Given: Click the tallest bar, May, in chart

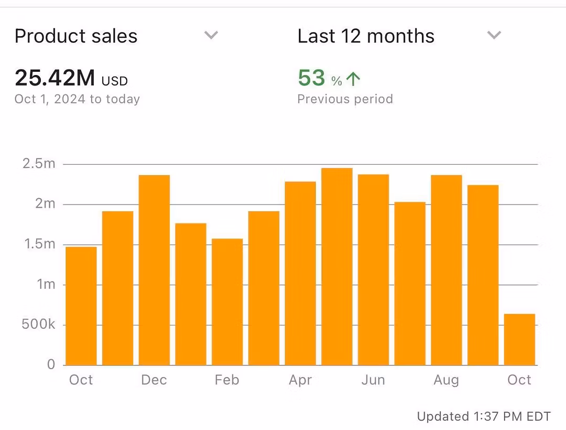Looking at the screenshot, I should tap(337, 266).
